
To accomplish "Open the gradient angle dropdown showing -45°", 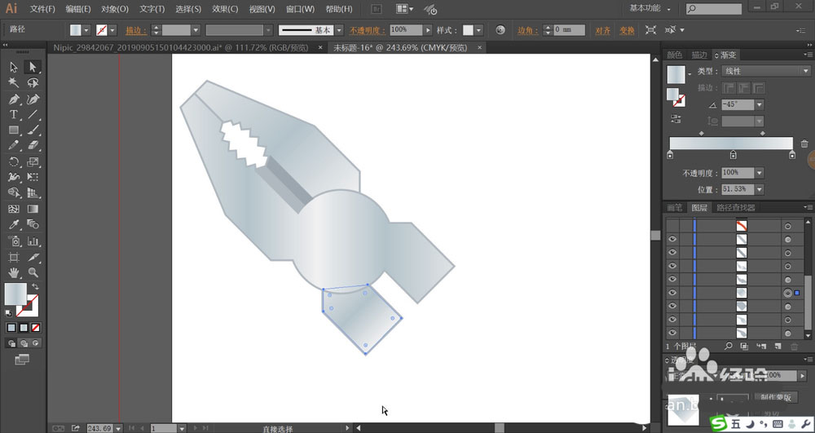I will 760,104.
